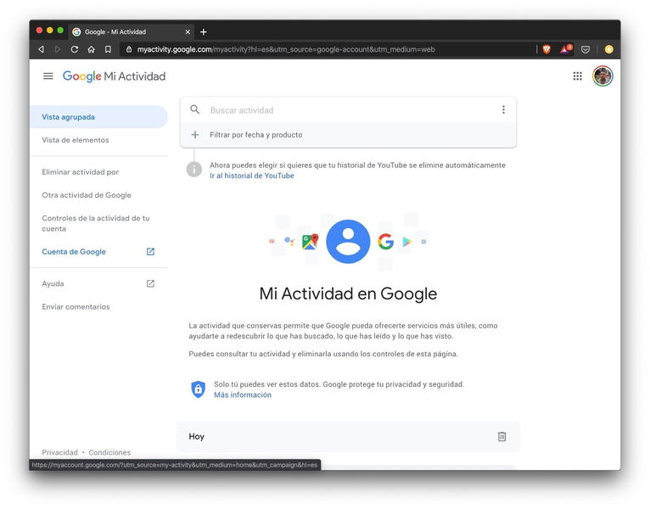Select the Google - Mi Actividad tab
The width and height of the screenshot is (650, 509).
point(132,32)
